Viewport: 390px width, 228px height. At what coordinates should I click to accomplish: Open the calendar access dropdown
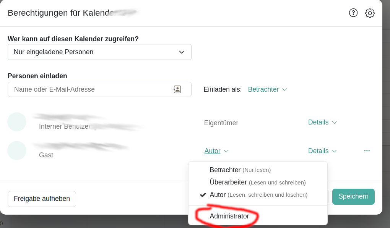tap(99, 52)
